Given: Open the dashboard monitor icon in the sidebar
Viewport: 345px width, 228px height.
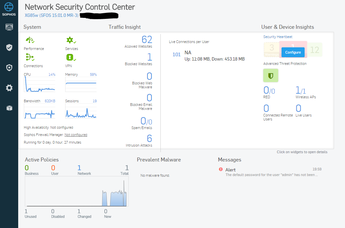Looking at the screenshot, I should [9, 27].
